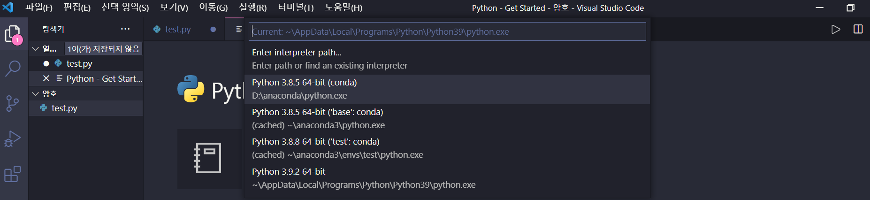
Task: Choose Enter interpreter path option
Action: click(x=447, y=59)
